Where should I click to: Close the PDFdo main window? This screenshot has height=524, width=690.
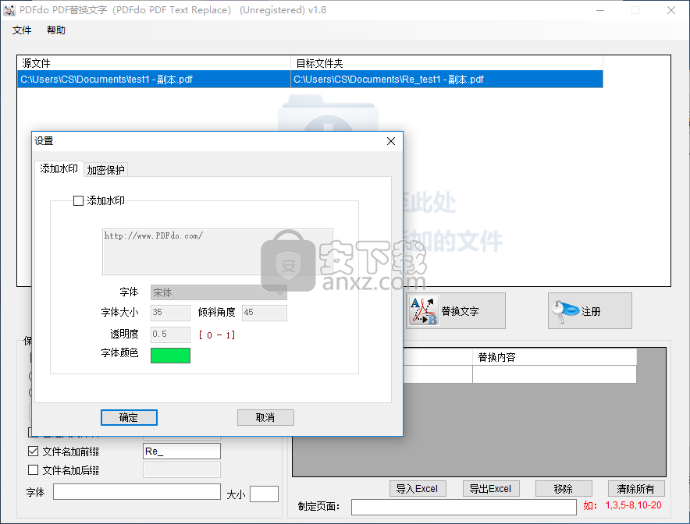(671, 10)
